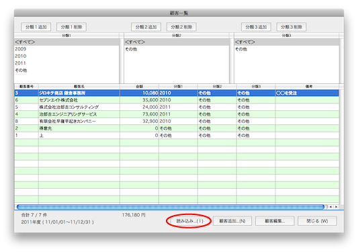Screen dimensions: 358x252
Task: Select 2010 in the 分類1 list
Action: 66,56
